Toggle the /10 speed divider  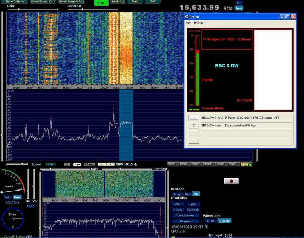[50, 165]
